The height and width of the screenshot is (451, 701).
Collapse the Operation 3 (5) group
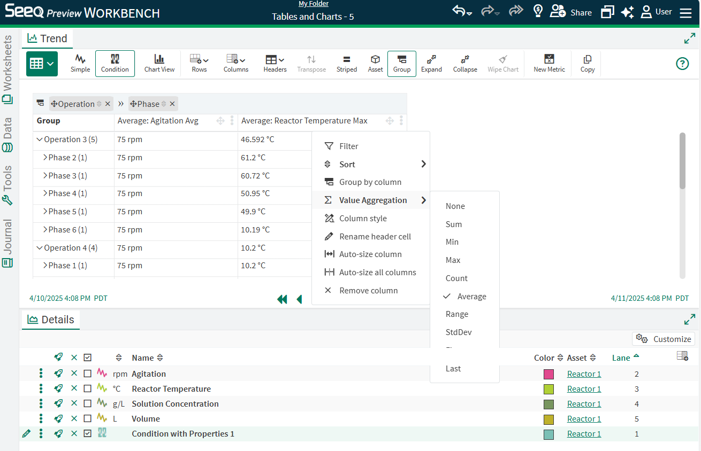pos(39,139)
